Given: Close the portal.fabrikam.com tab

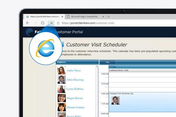Looking at the screenshot, I should point(62,17).
